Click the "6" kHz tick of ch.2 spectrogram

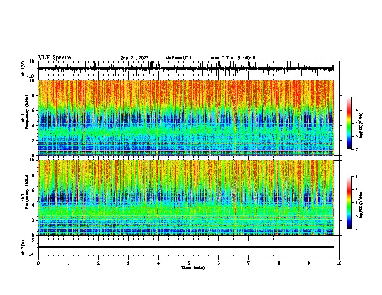coord(33,190)
